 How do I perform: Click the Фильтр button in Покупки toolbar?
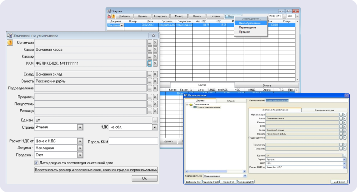(x=179, y=16)
